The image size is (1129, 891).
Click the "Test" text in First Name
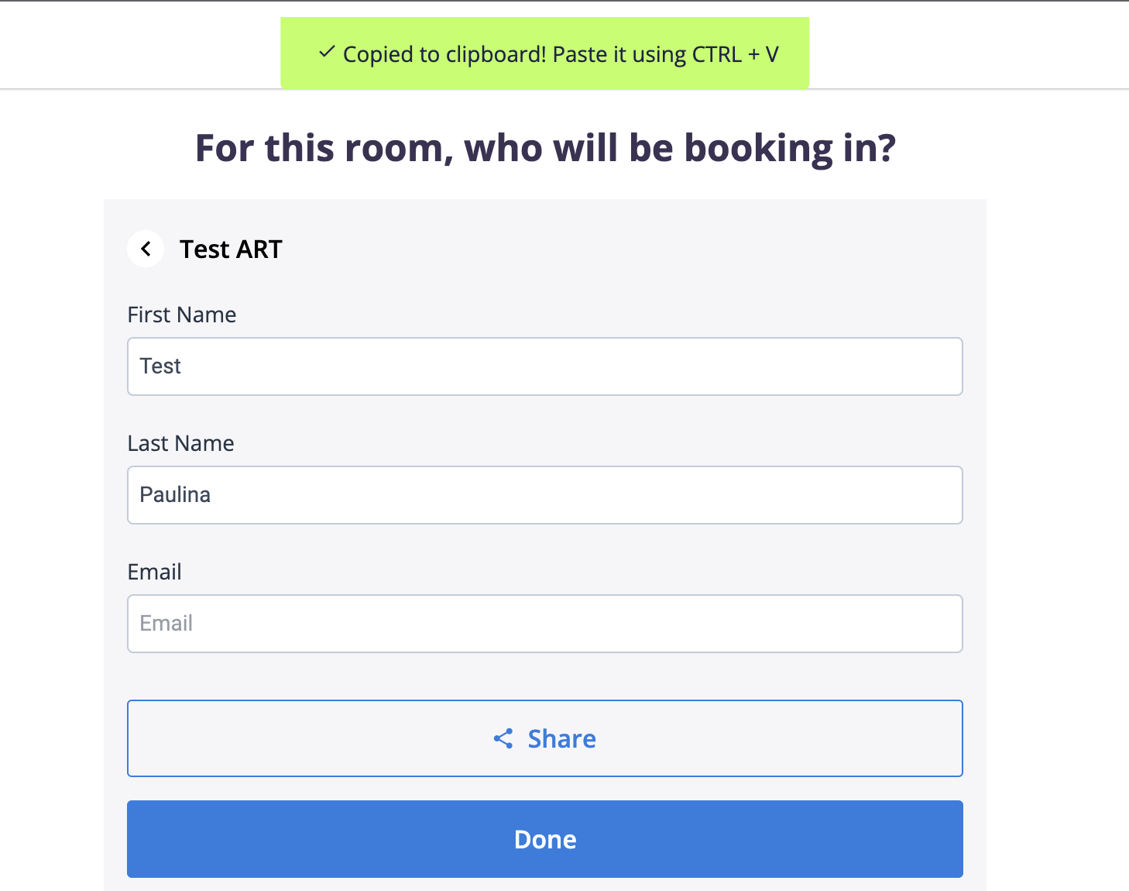[160, 366]
